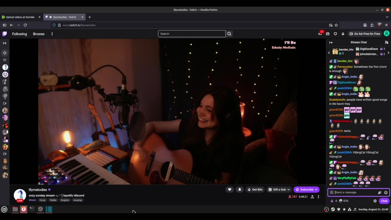
Task: Click the OBS tray icon
Action: [327, 209]
